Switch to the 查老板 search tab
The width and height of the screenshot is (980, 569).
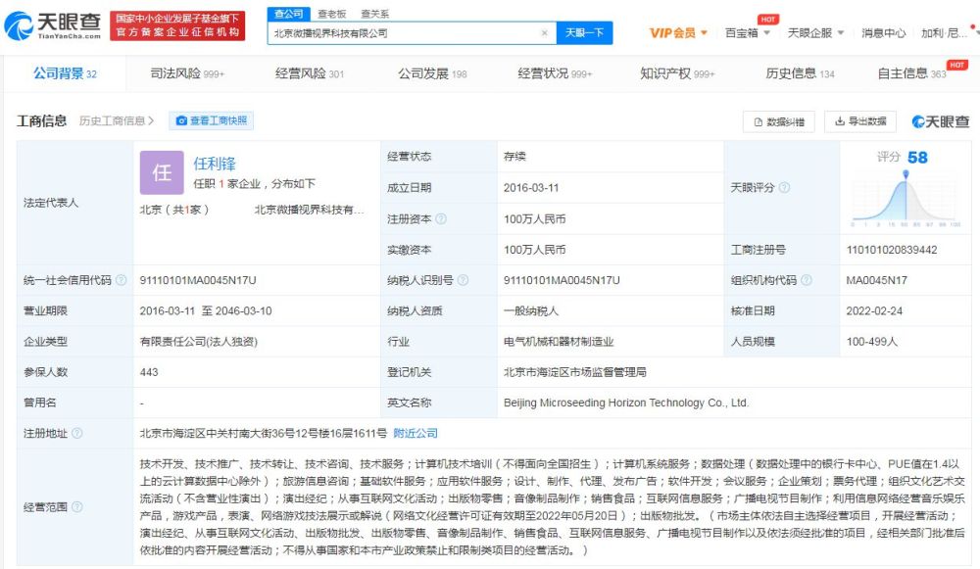pyautogui.click(x=332, y=14)
